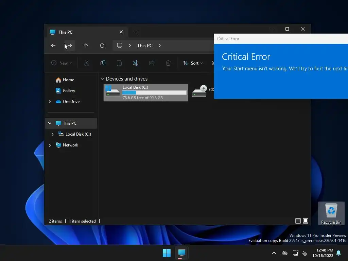
Task: Select the CD drive icon
Action: click(199, 91)
